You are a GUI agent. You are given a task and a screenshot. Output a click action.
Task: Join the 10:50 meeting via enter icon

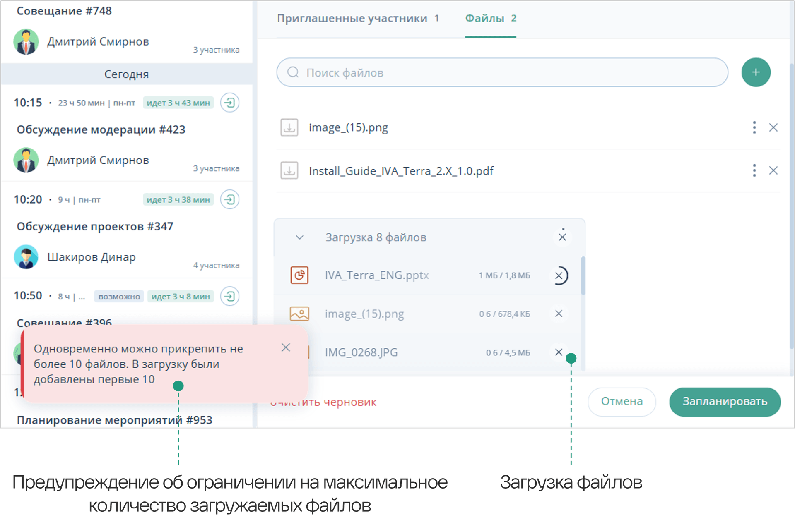pos(230,296)
